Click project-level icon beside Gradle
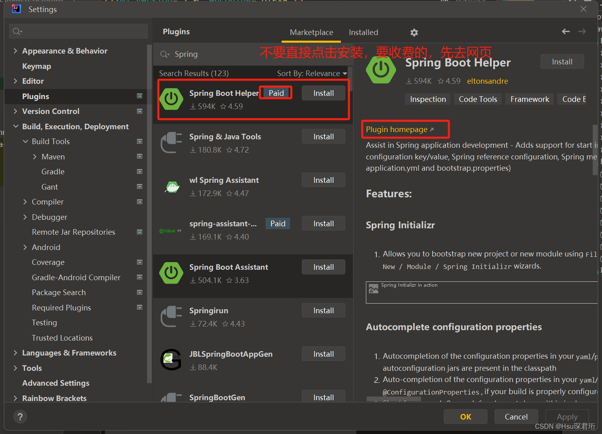This screenshot has width=602, height=434. (x=140, y=172)
